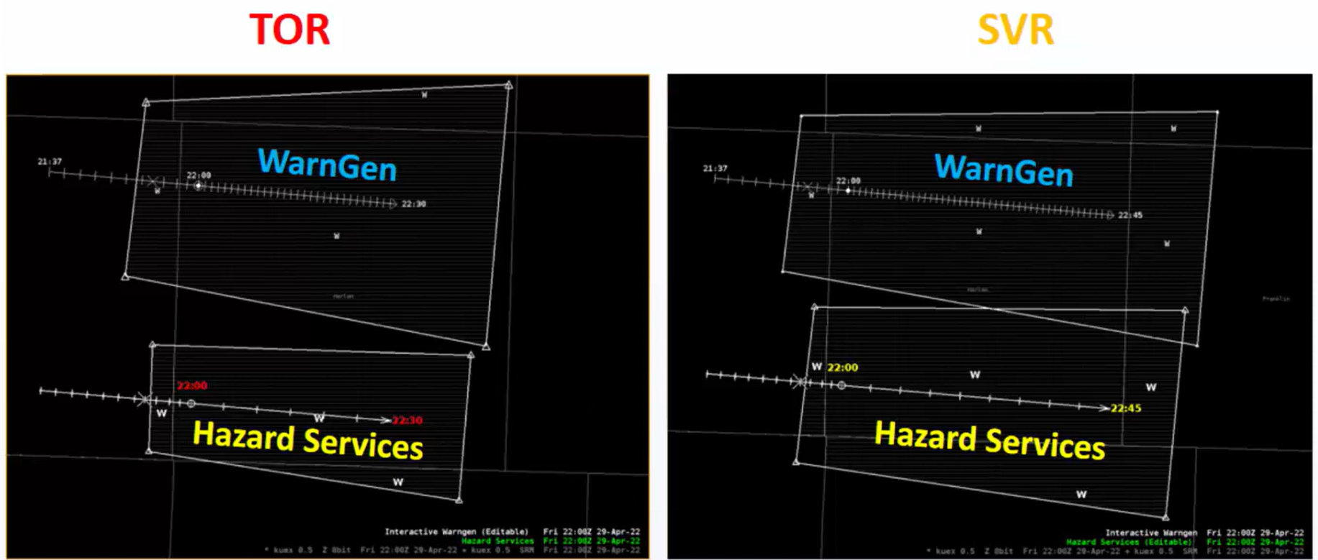Image resolution: width=1318 pixels, height=560 pixels.
Task: Select bottom-left vertex of SVR WarnGen polygon
Action: click(x=782, y=271)
